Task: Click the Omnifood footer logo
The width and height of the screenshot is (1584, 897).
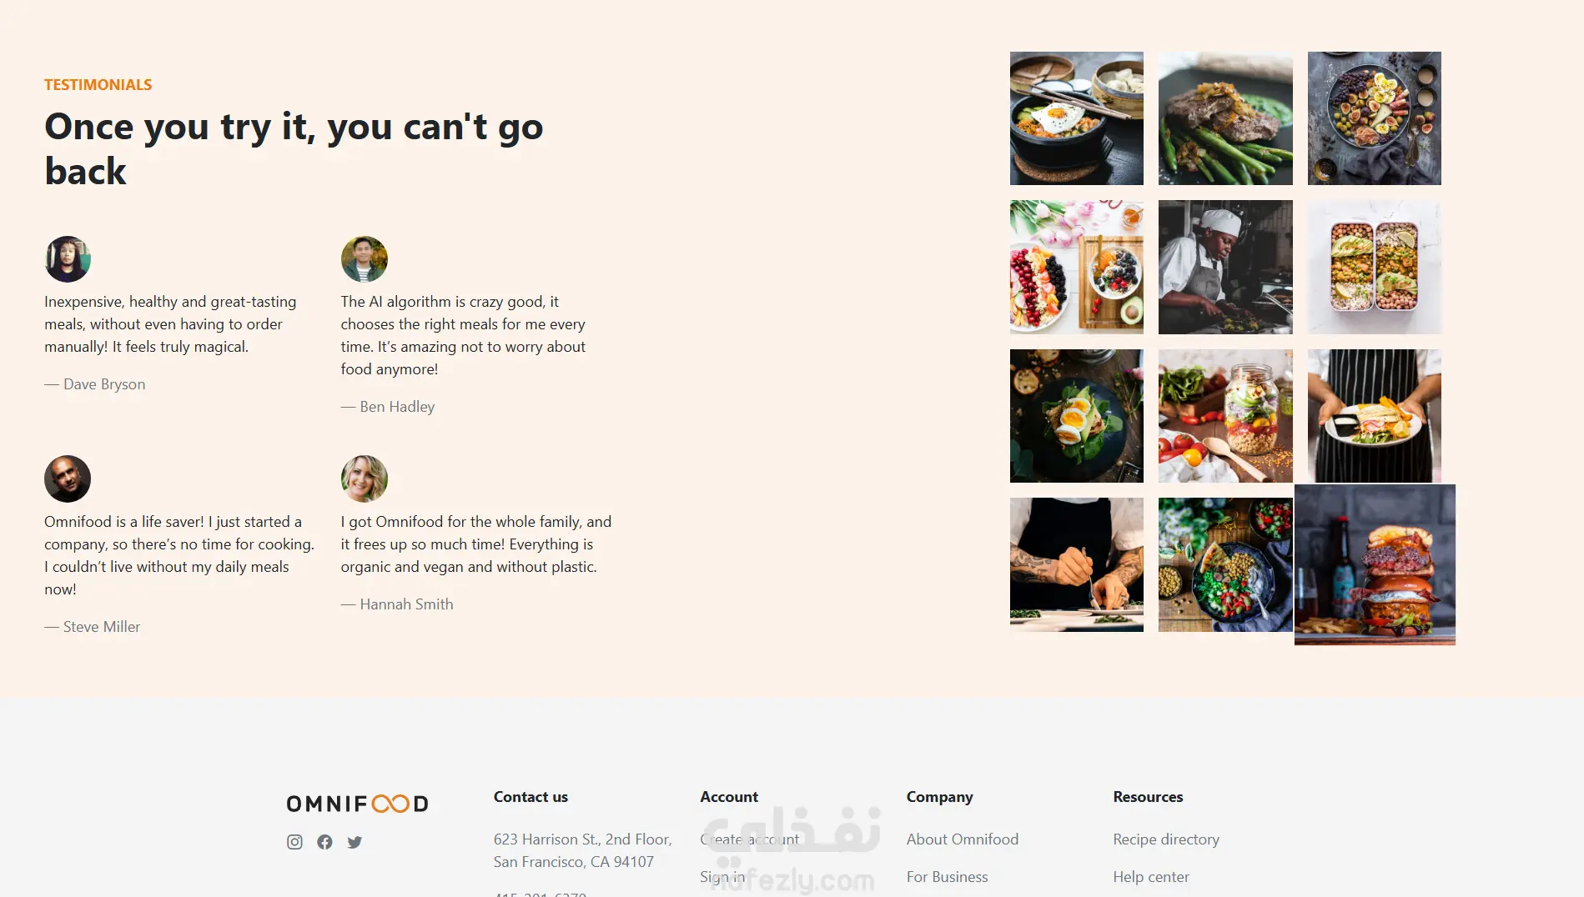Action: pyautogui.click(x=357, y=804)
